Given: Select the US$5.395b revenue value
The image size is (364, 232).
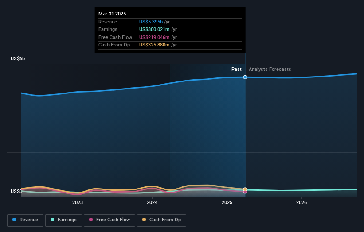Looking at the screenshot, I should point(151,22).
